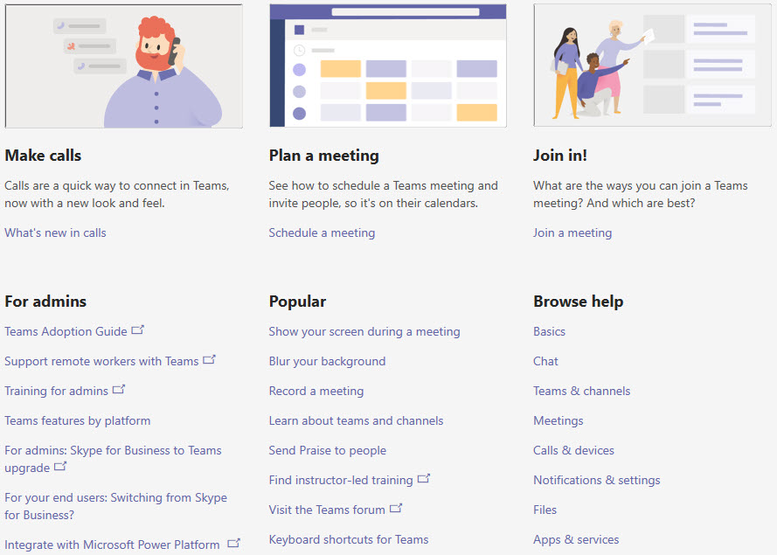This screenshot has height=555, width=777.
Task: Click external link icon beside Visit the Teams forum
Action: (x=396, y=508)
